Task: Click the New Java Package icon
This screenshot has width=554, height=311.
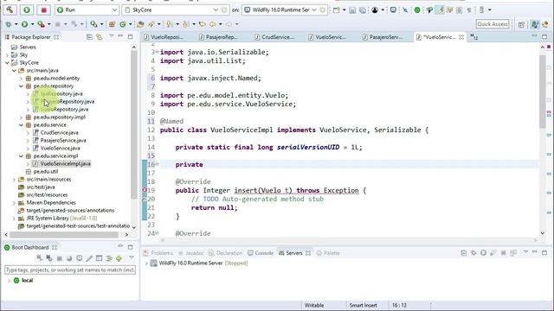Action: (x=112, y=24)
